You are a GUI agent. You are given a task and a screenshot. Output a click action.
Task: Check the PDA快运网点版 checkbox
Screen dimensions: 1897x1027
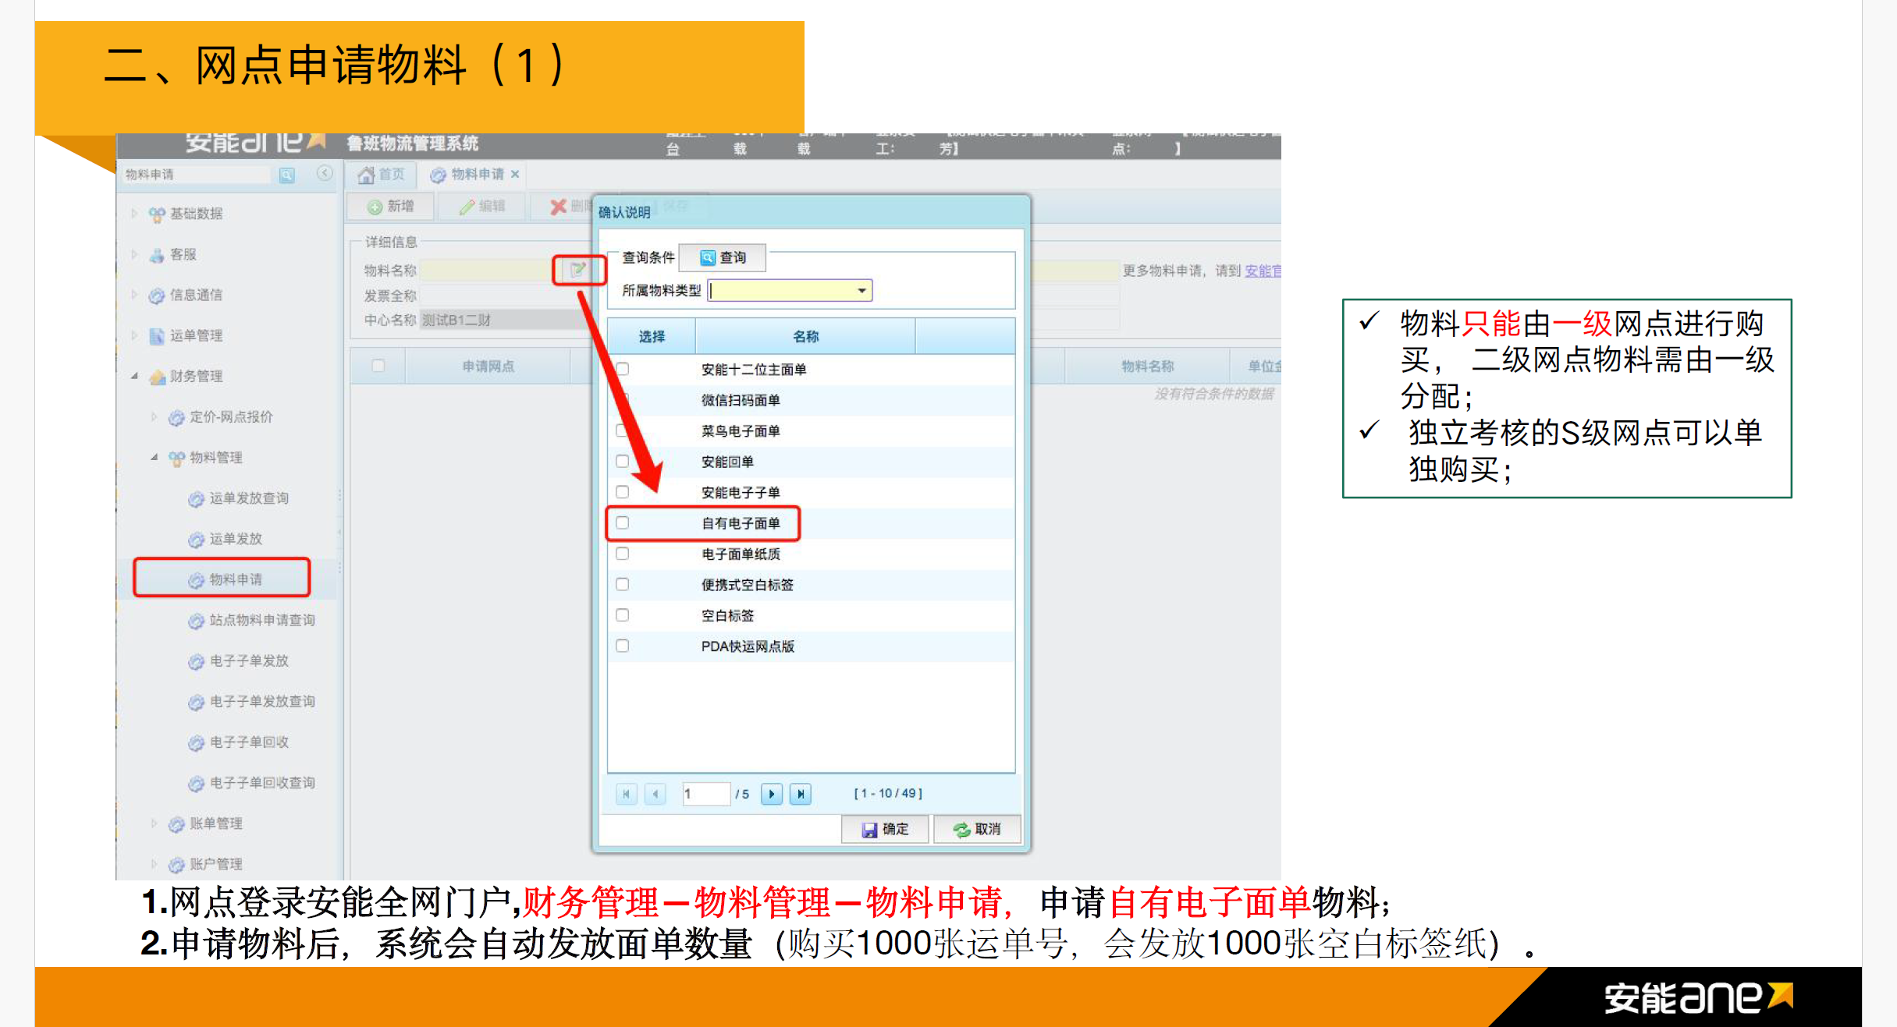(623, 646)
